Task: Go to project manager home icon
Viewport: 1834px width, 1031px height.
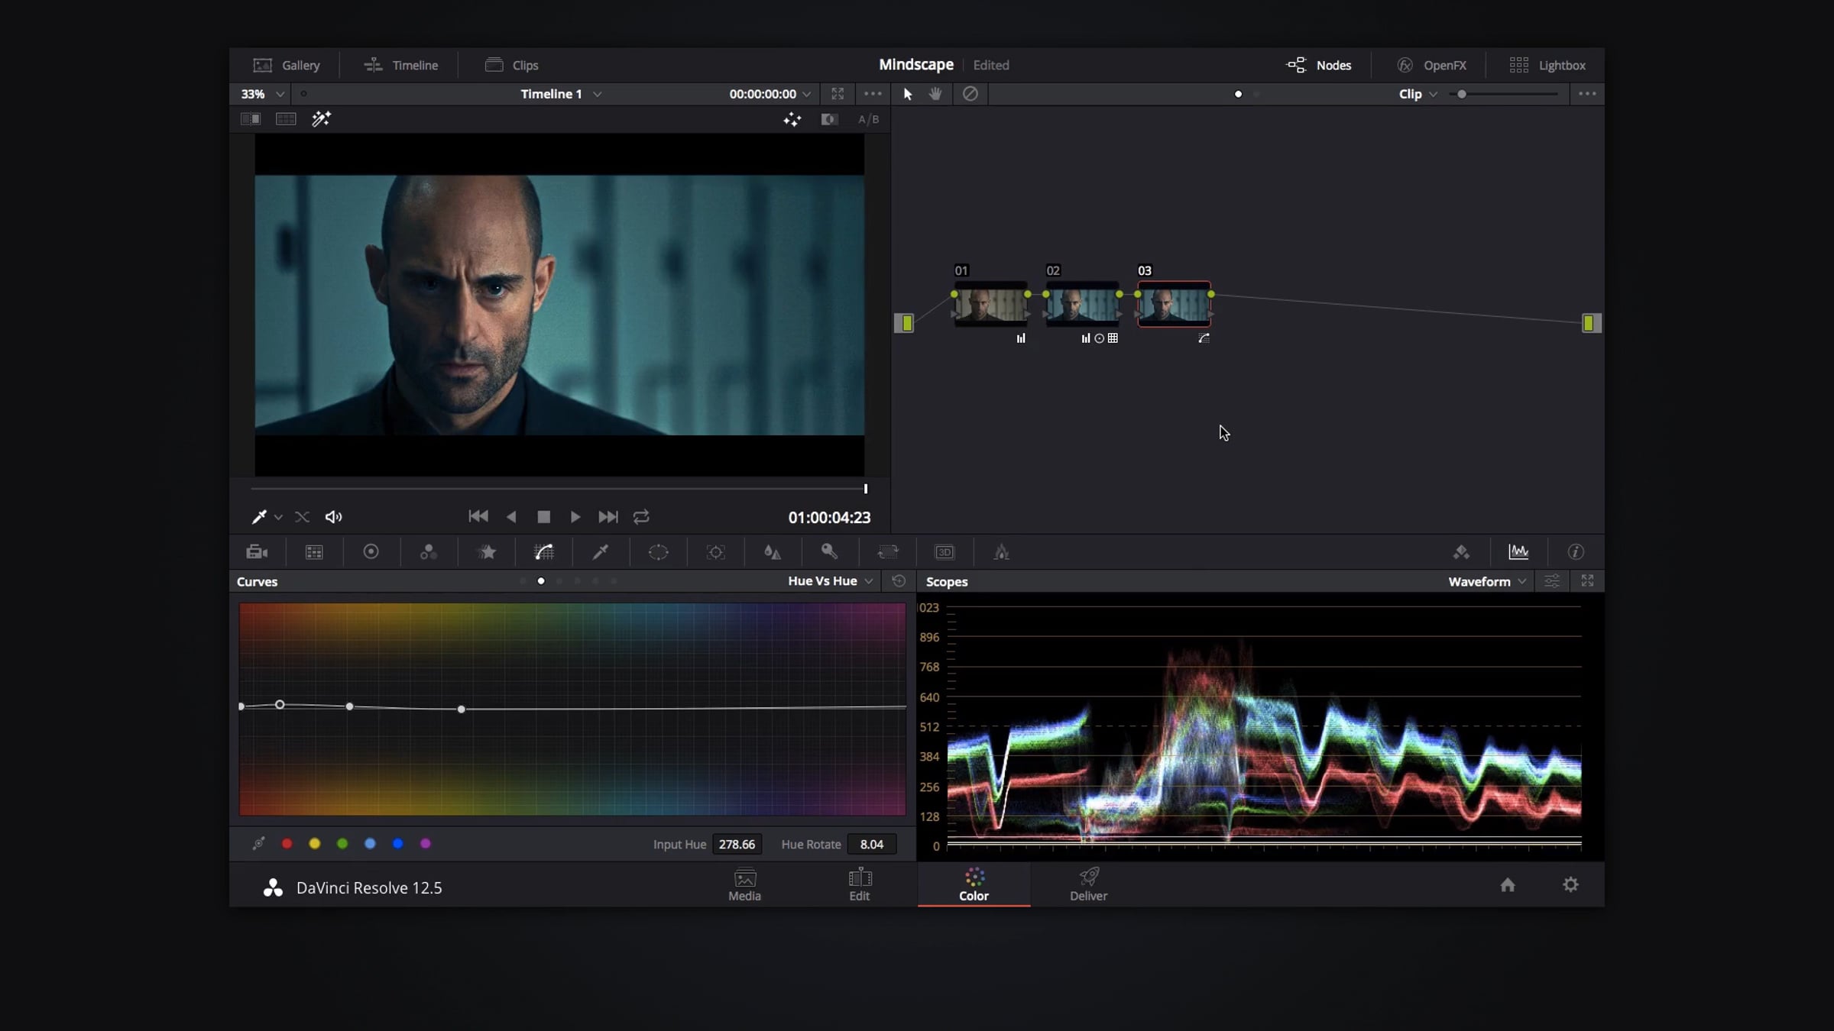Action: 1508,884
